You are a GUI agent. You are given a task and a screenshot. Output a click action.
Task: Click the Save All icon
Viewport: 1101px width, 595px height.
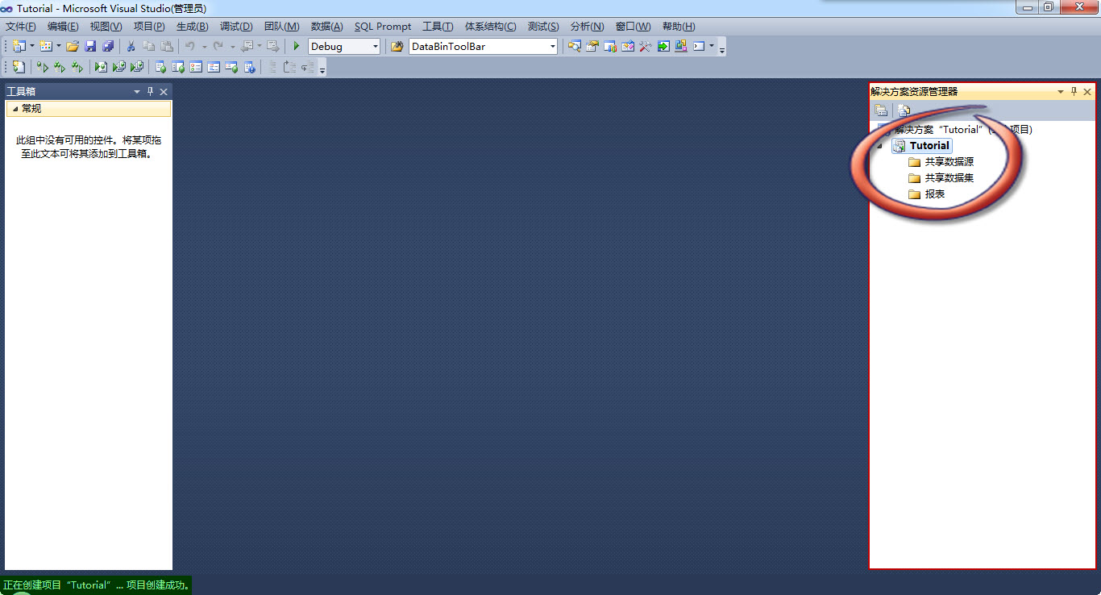[108, 47]
